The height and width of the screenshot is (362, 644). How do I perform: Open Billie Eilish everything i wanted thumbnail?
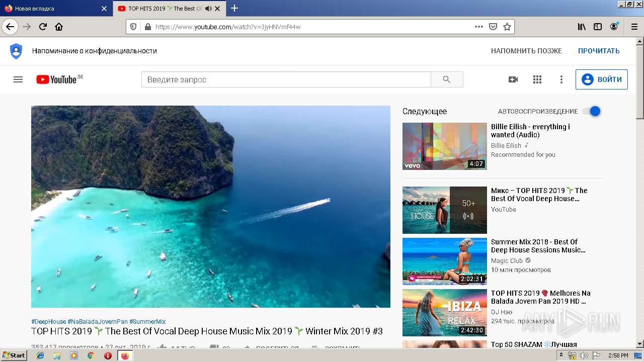point(445,146)
